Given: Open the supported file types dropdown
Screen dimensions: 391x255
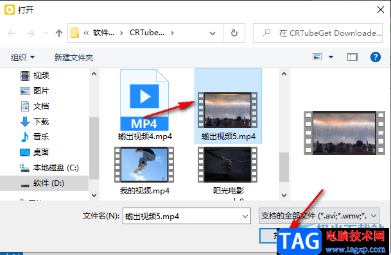Looking at the screenshot, I should point(319,216).
